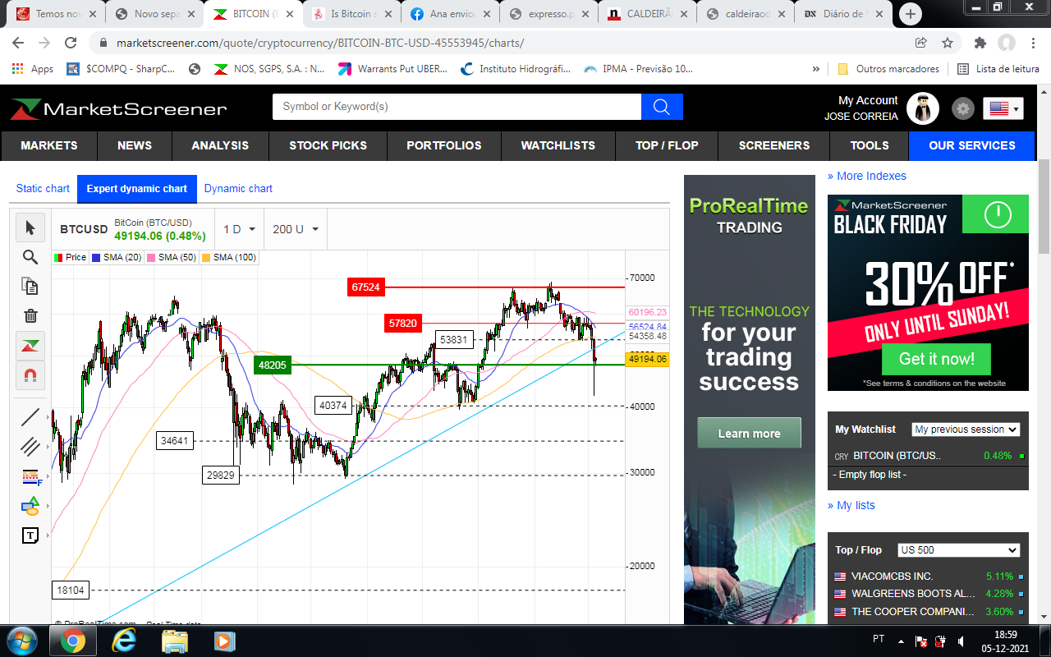Open WALGREENS BOOTS AL... stock link
Viewport: 1051px width, 657px height.
coord(913,594)
